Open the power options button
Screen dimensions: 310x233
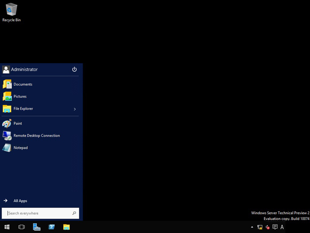(74, 69)
